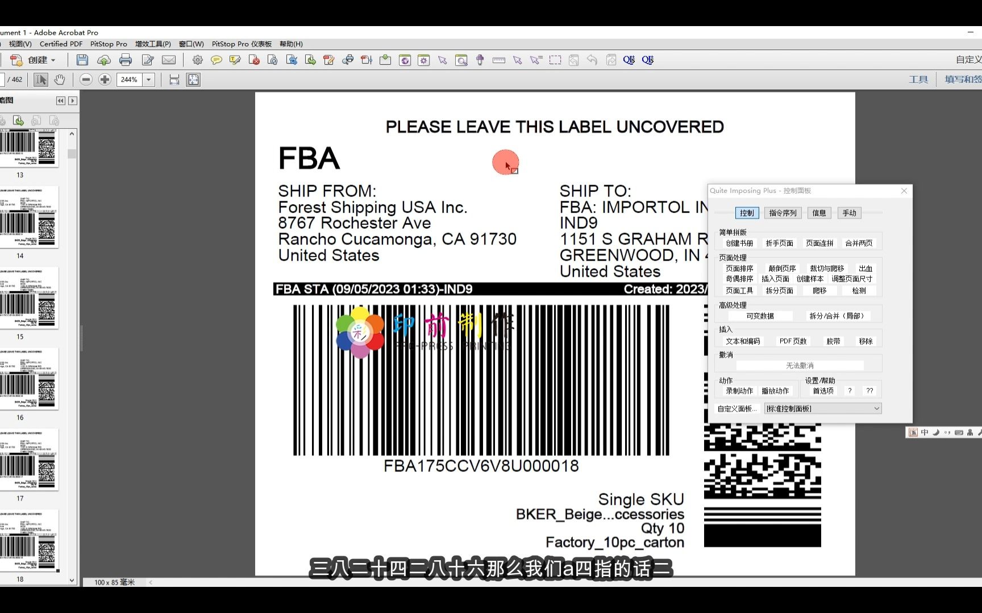The image size is (982, 613).
Task: Open the PitStop Pro menu
Action: click(x=109, y=44)
